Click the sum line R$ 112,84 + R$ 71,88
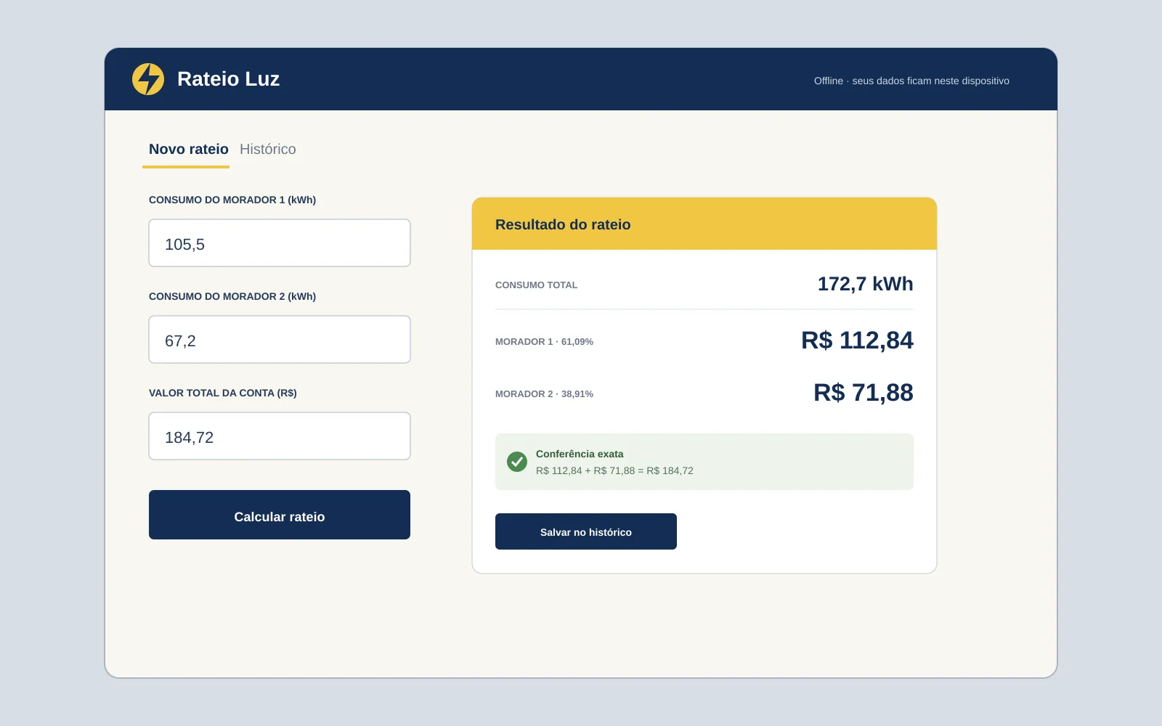The height and width of the screenshot is (726, 1162). coord(614,470)
